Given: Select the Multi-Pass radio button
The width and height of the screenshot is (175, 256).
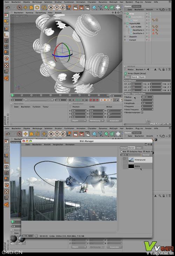Looking at the screenshot, I should (144, 151).
